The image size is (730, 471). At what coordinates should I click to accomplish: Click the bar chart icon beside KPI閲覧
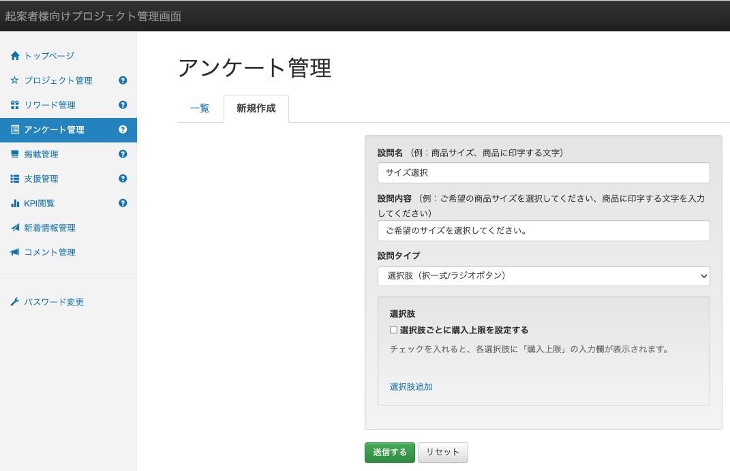[x=15, y=203]
